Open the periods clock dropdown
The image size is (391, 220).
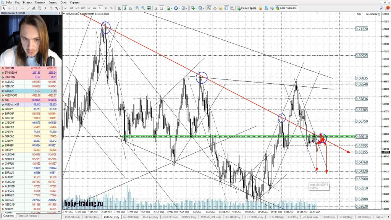(177, 8)
